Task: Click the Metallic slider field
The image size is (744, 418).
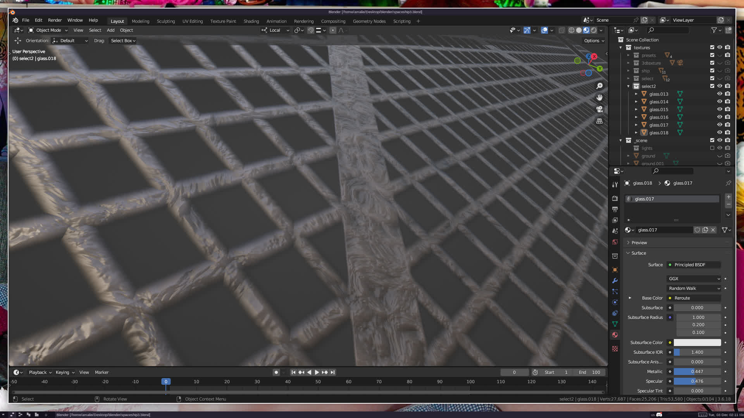Action: [x=697, y=372]
